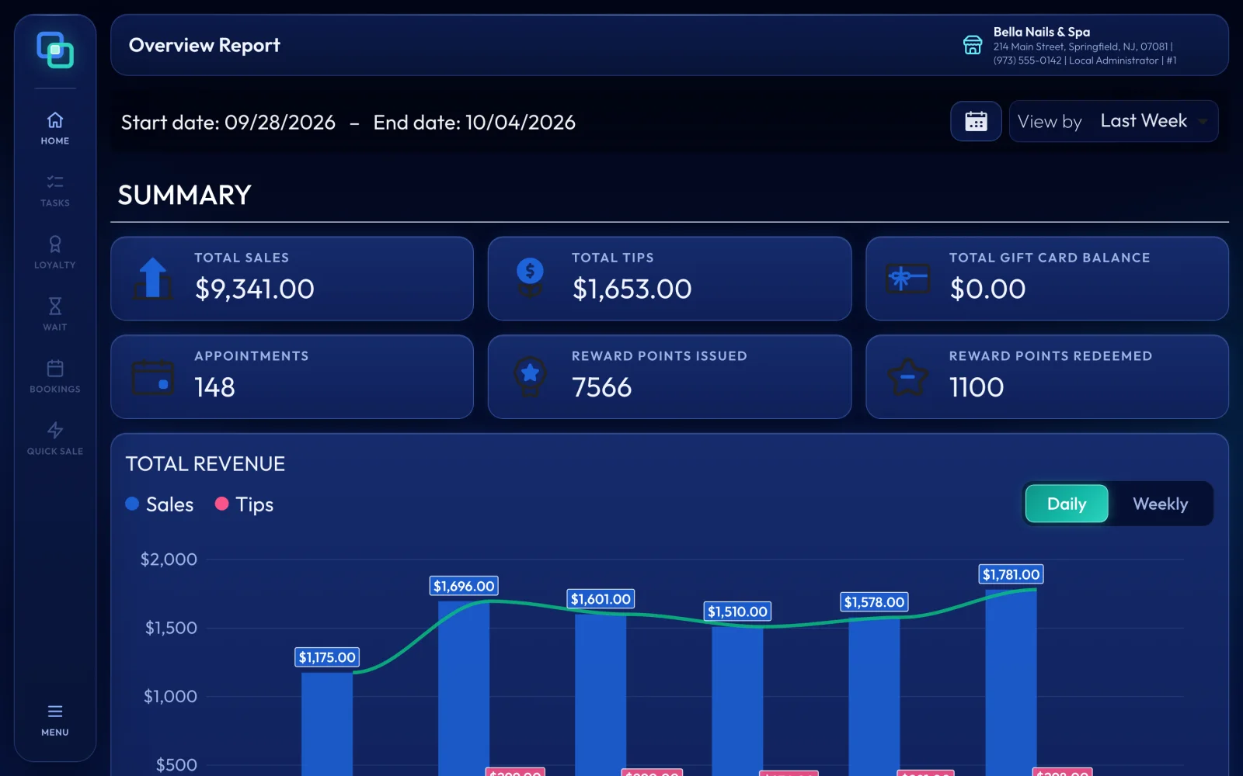Open the Wait list section
This screenshot has height=776, width=1243.
(55, 314)
